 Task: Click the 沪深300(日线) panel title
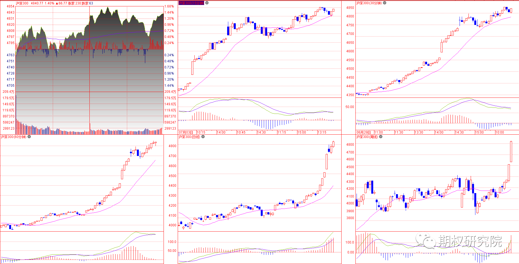(x=189, y=137)
